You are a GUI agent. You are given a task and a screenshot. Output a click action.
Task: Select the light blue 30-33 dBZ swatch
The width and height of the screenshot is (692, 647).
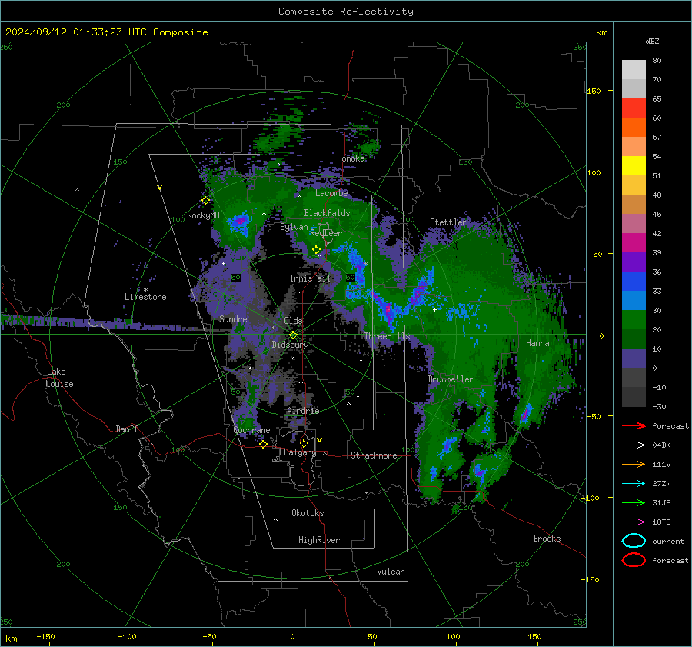(x=634, y=300)
